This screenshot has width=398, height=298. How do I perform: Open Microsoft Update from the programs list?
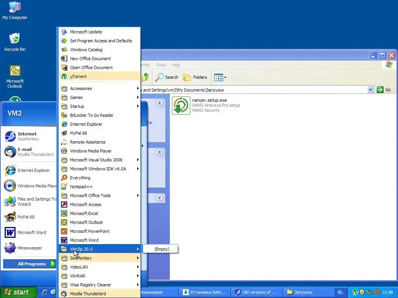(x=99, y=32)
